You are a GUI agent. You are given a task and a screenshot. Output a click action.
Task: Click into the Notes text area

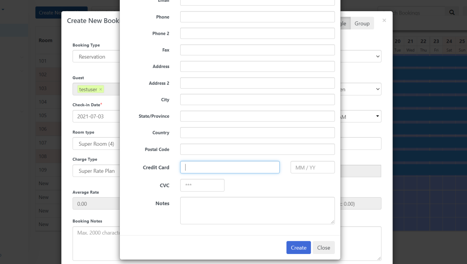pyautogui.click(x=257, y=210)
